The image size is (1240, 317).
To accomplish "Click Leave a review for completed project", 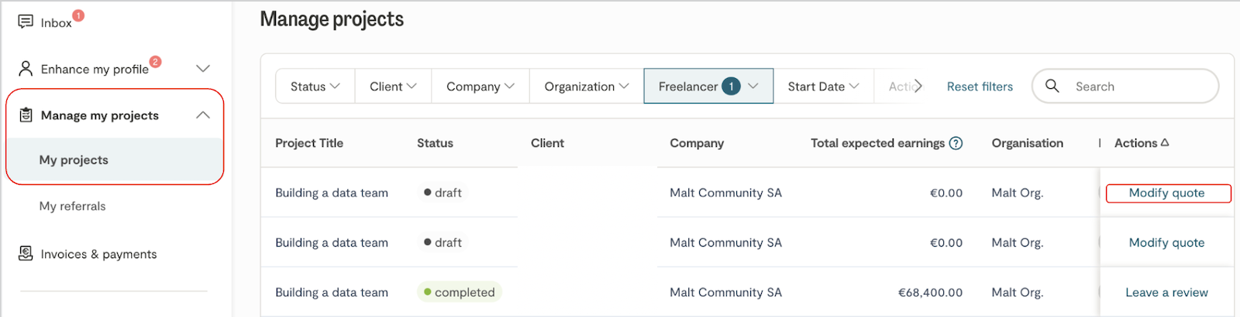I will [x=1166, y=292].
